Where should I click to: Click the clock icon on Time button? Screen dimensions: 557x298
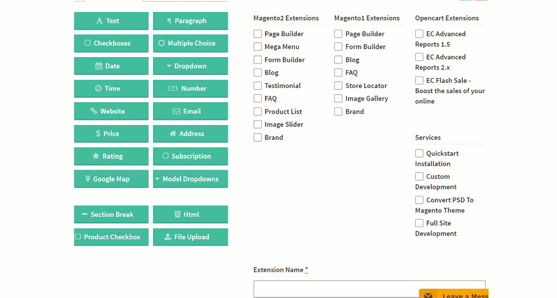(x=98, y=88)
